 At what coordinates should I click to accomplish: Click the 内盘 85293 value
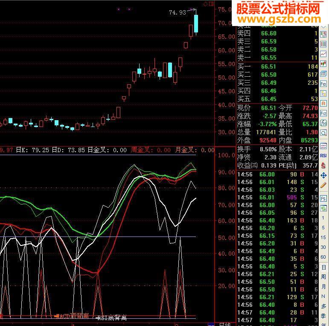pyautogui.click(x=309, y=140)
